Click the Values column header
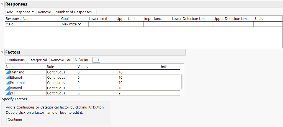 pyautogui.click(x=83, y=67)
